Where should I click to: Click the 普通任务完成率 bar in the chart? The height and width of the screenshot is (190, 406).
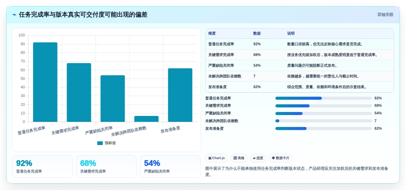(45, 82)
